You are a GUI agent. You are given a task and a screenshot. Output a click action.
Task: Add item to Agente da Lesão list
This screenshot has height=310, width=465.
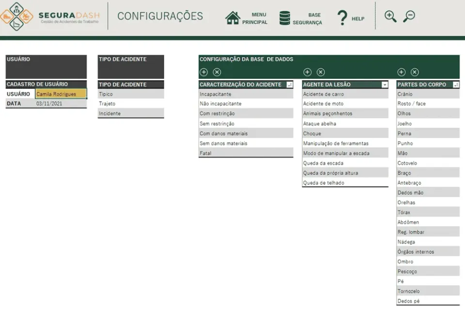tap(308, 72)
